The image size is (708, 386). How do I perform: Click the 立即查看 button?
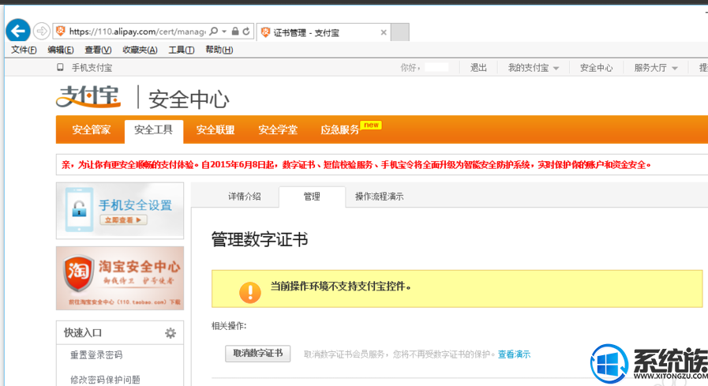coord(123,220)
